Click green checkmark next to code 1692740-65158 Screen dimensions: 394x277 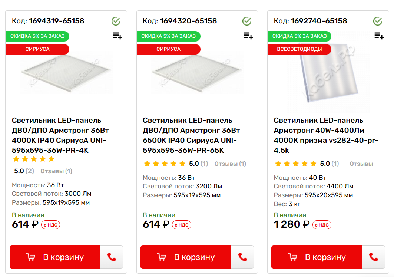pos(378,21)
